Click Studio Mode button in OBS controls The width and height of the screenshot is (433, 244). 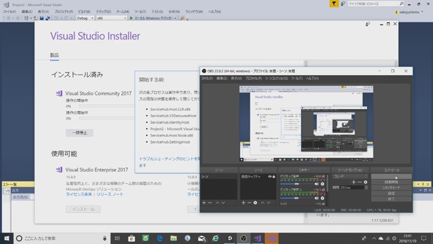pyautogui.click(x=391, y=188)
